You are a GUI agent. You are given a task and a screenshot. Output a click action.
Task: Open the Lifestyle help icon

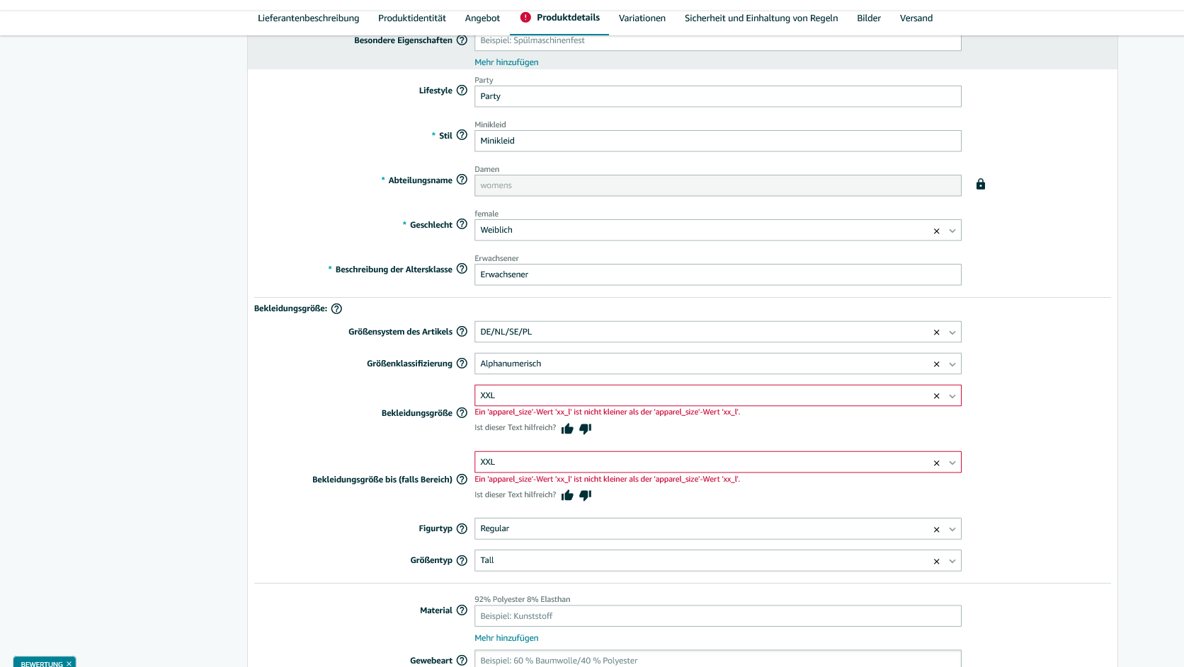coord(462,91)
